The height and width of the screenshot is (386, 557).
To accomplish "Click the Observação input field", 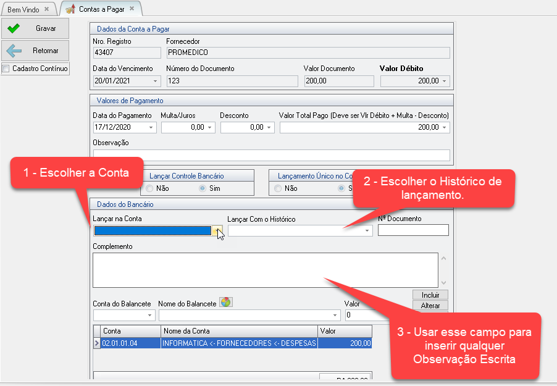I will 270,155.
